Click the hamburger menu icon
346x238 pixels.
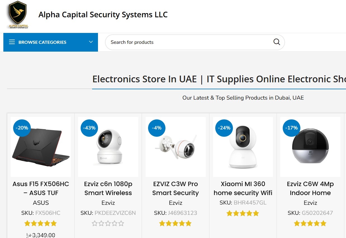click(12, 42)
